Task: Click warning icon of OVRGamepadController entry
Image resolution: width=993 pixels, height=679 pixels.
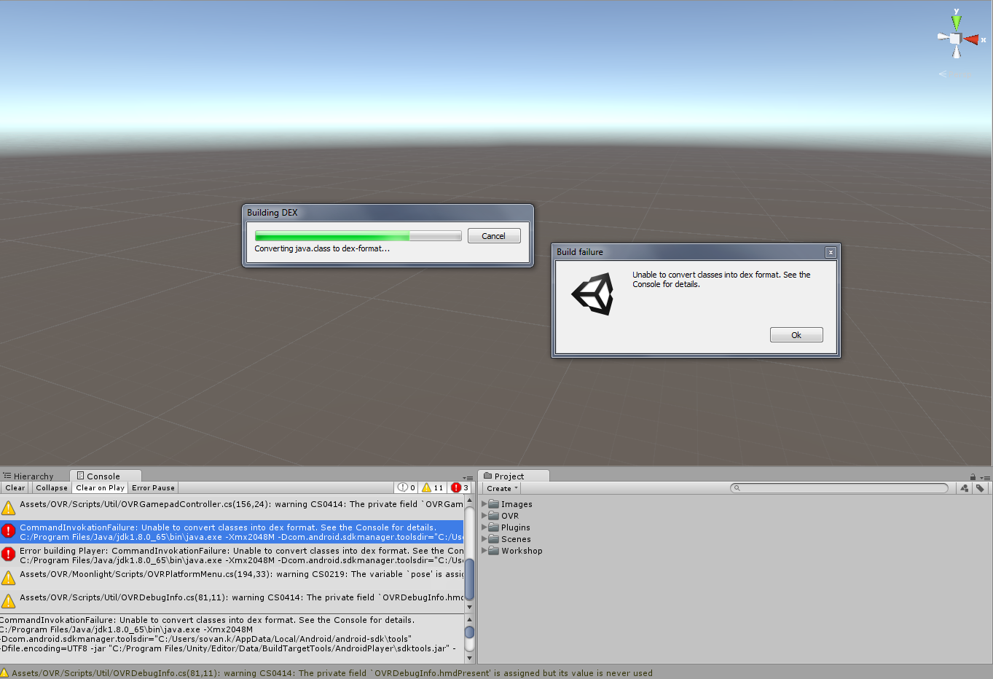Action: coord(8,508)
